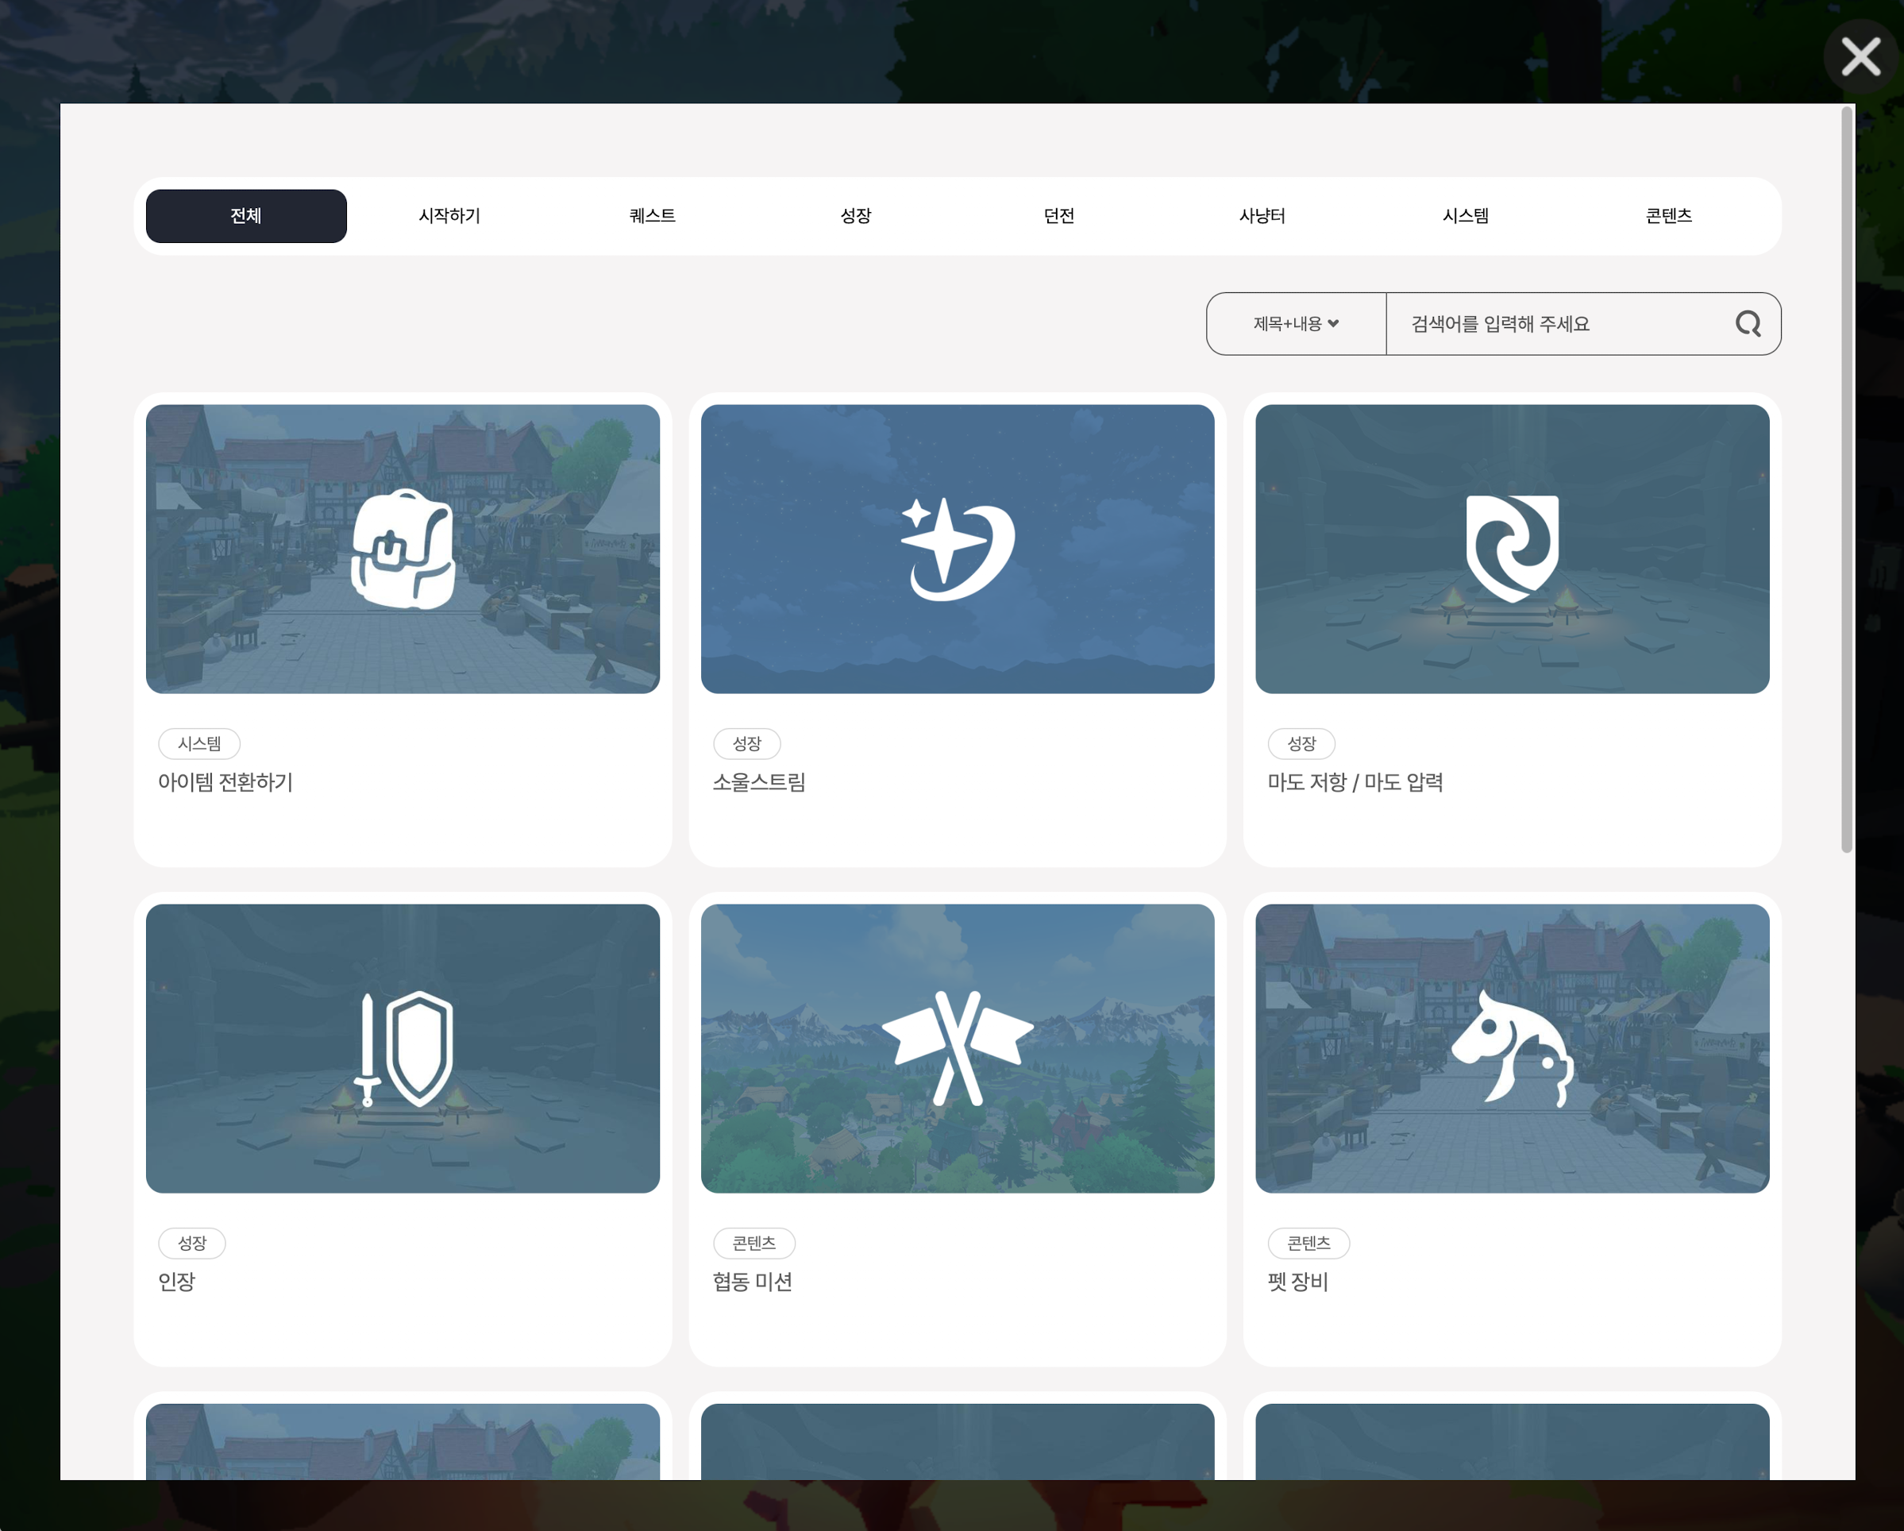This screenshot has width=1904, height=1531.
Task: Open the 마도 저항 / 마도 압력 title
Action: pyautogui.click(x=1355, y=783)
